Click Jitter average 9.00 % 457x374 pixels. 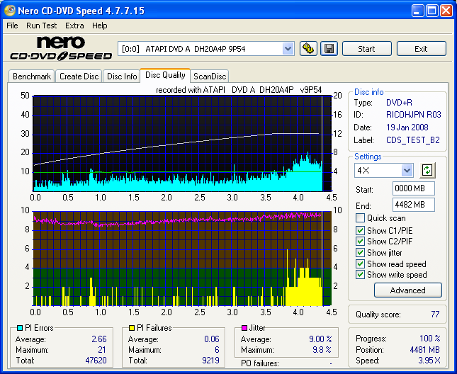point(320,339)
